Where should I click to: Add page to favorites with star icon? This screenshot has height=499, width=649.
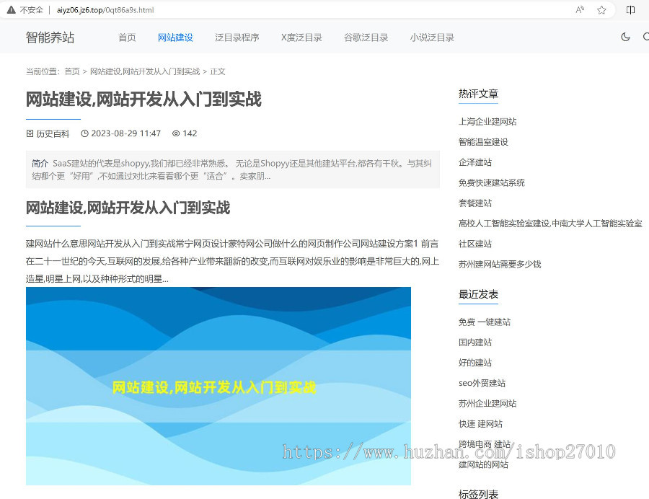(601, 10)
